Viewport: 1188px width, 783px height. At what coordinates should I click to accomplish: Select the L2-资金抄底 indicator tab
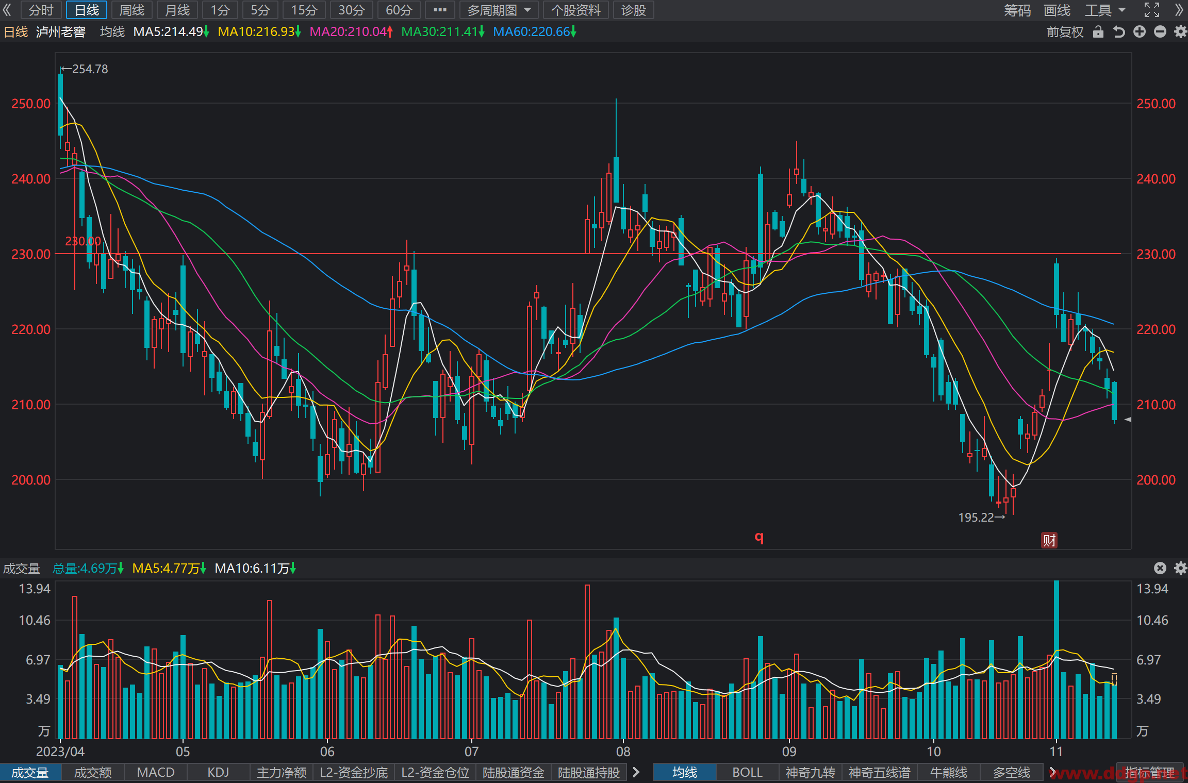pos(354,772)
